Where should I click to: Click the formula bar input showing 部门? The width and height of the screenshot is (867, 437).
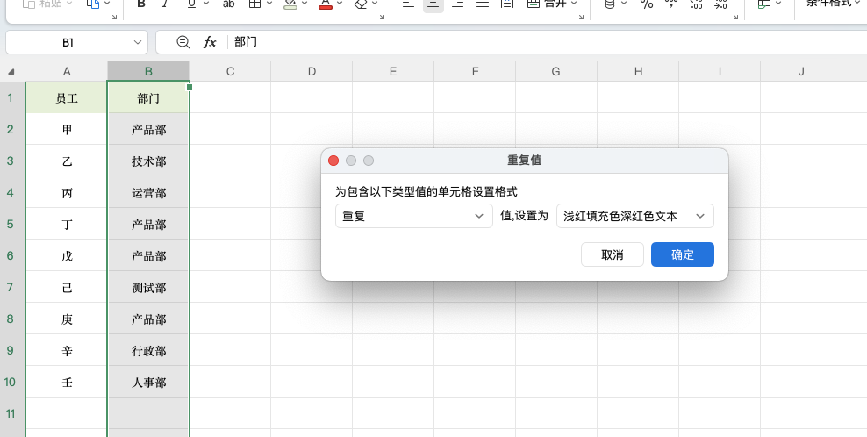548,42
